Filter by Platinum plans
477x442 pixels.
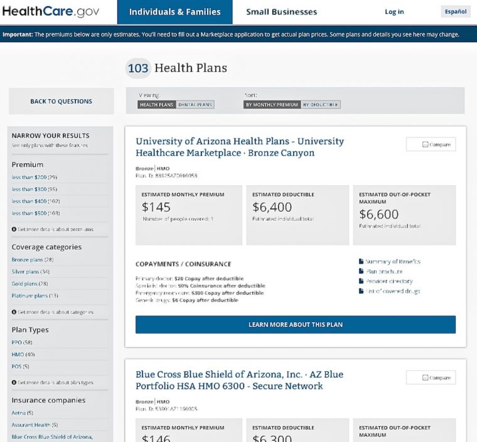[x=35, y=296]
